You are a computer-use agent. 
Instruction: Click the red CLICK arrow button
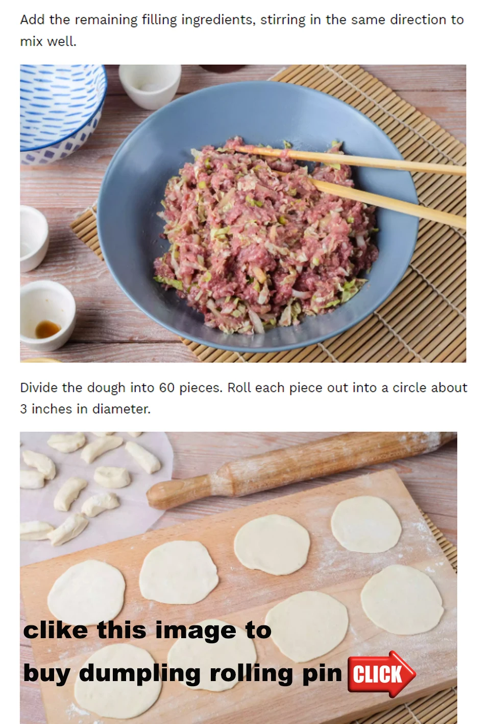381,674
